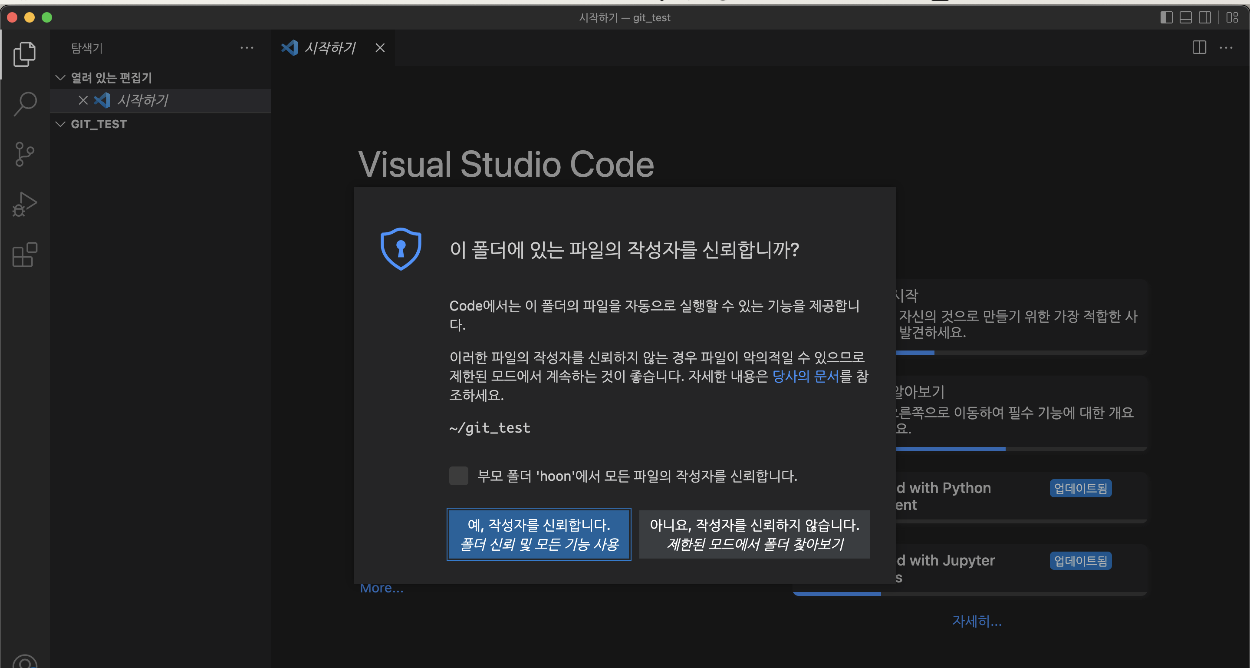Click 예, 작성자를 신뢰합니다 button
The height and width of the screenshot is (668, 1250).
pos(539,535)
